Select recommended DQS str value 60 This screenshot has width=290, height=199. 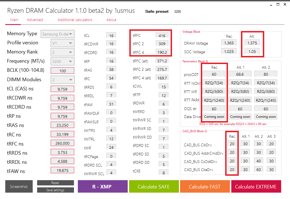(x=214, y=109)
